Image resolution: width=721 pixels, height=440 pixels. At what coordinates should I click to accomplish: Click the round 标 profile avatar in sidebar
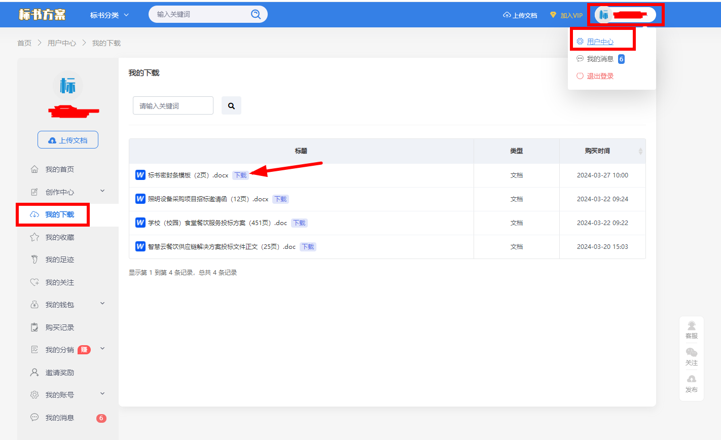[x=67, y=86]
